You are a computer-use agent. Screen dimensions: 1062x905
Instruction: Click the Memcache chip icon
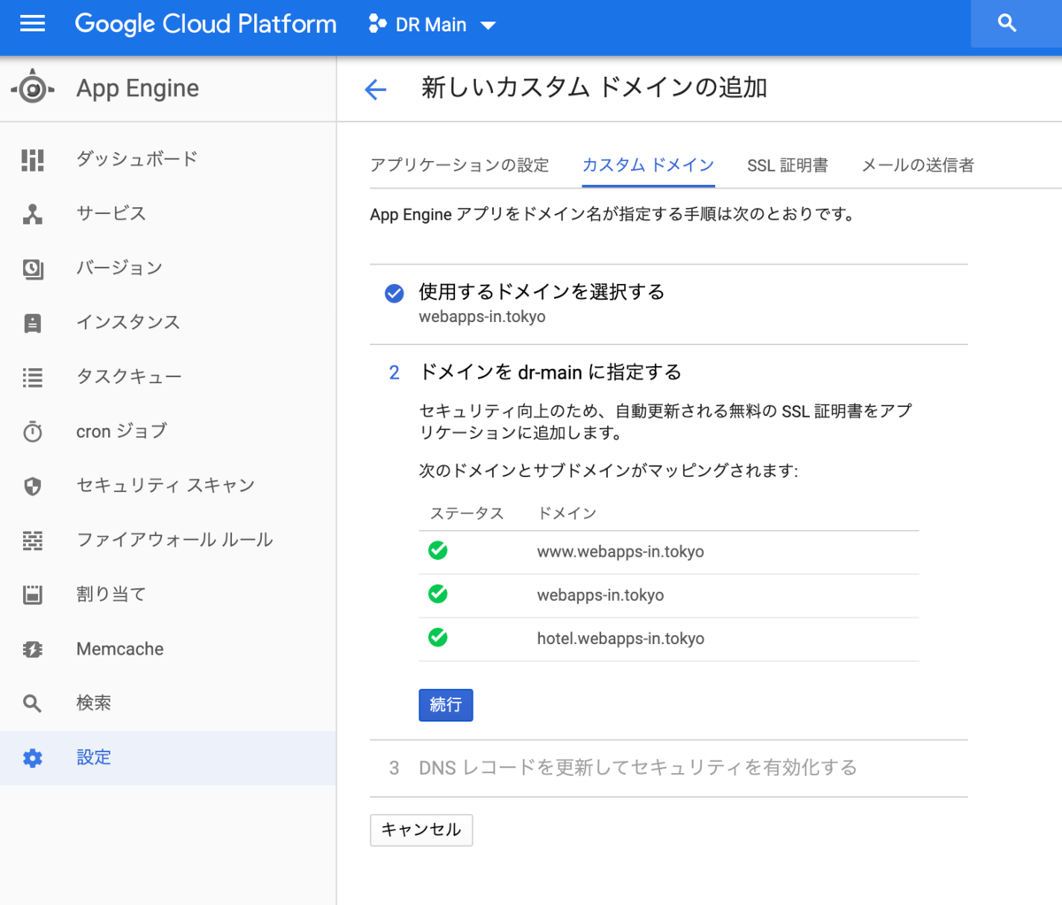click(x=33, y=649)
